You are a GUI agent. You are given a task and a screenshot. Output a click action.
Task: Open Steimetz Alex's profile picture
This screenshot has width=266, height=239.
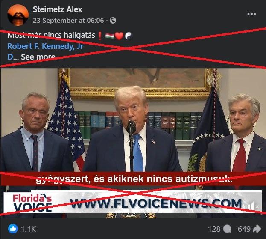[x=18, y=15]
